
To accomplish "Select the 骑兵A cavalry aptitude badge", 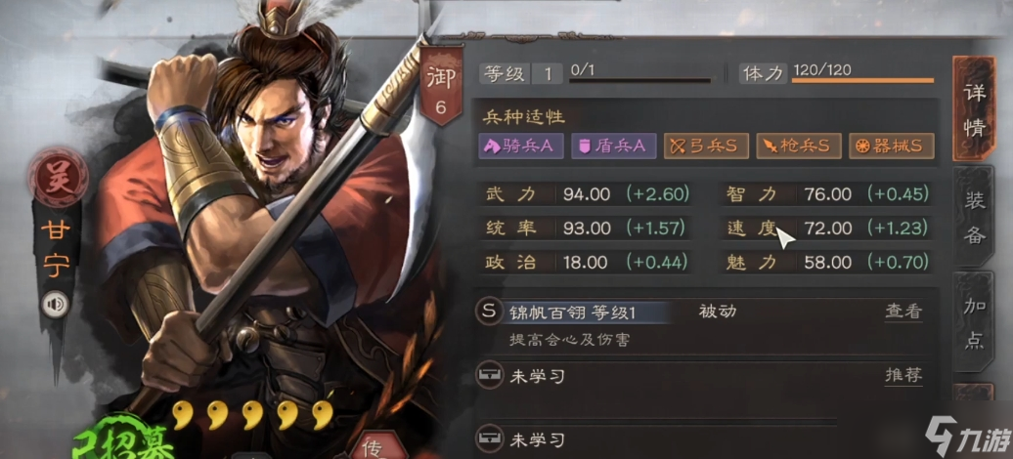I will click(x=521, y=146).
